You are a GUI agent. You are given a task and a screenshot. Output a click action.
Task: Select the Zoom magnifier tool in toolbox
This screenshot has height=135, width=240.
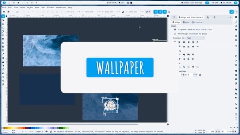3,81
